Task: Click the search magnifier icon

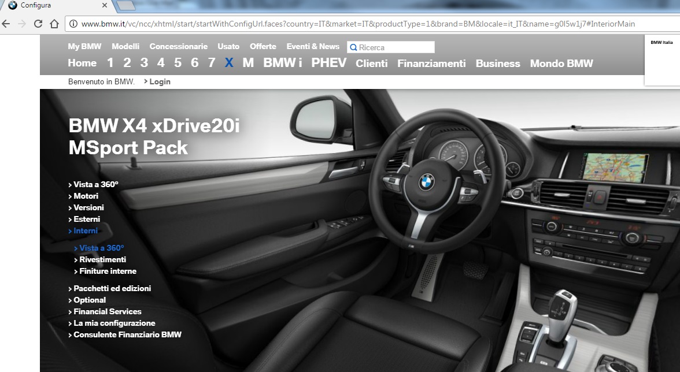Action: (x=353, y=47)
